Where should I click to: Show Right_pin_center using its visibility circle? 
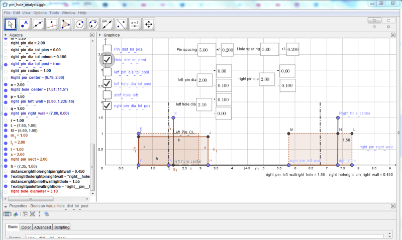(x=6, y=78)
